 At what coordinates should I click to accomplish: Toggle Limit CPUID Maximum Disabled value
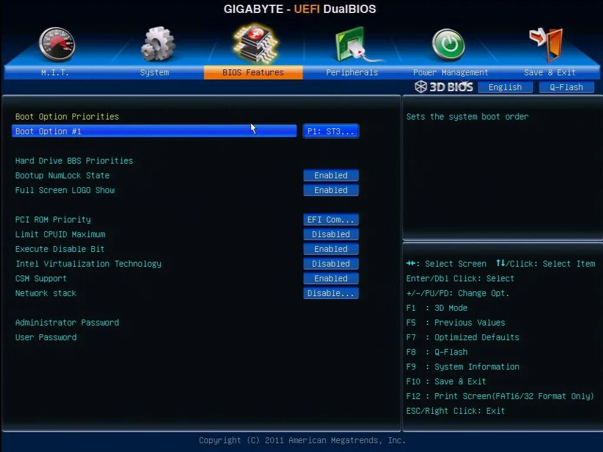coord(331,234)
